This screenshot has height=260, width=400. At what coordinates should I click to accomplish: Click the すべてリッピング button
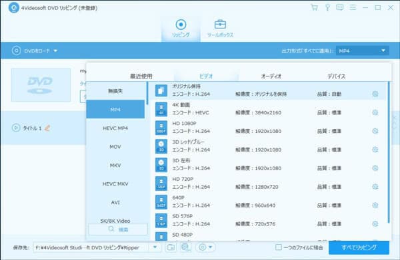tap(359, 247)
